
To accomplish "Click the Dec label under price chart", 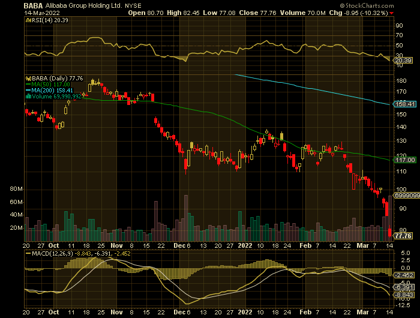I will (x=179, y=245).
